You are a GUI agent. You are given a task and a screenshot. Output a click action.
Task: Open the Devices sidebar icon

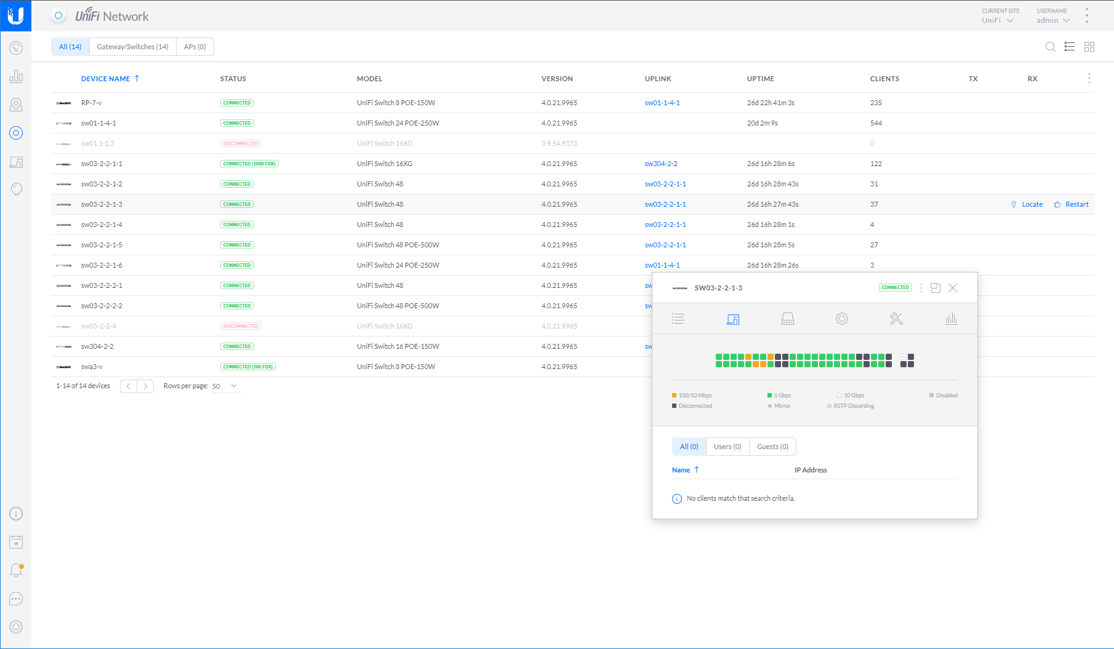tap(16, 133)
